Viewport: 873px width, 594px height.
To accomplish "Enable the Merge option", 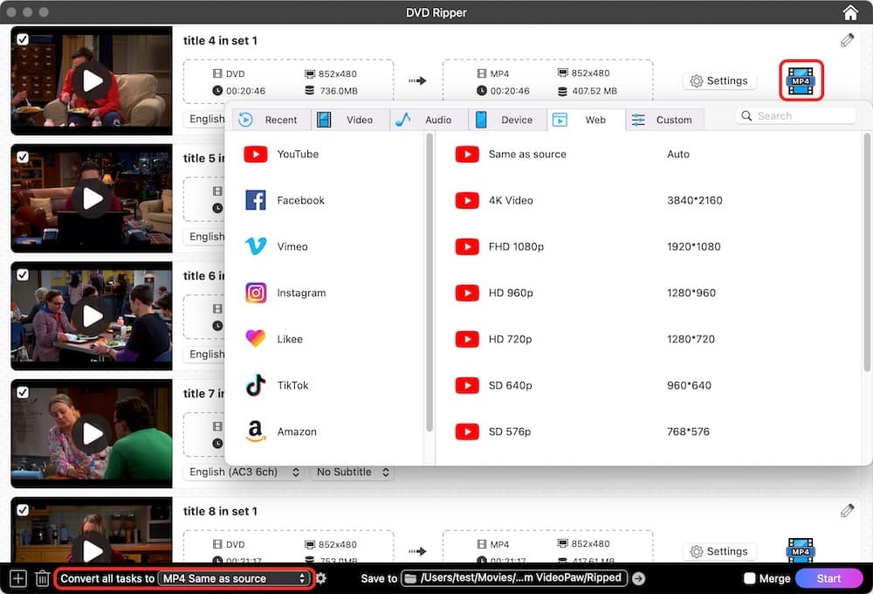I will point(749,577).
